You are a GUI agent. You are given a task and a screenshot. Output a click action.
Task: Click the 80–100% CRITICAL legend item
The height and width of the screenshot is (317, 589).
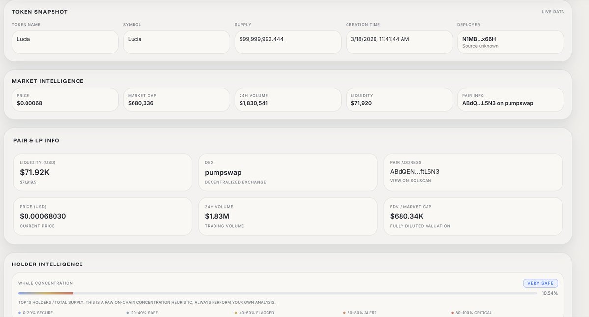[x=471, y=313]
